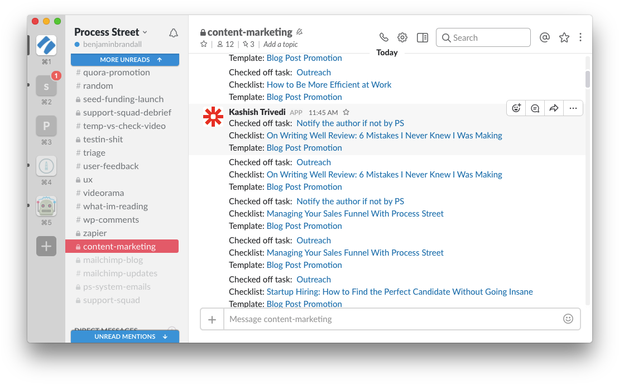Toggle the channel details pane icon
The image size is (619, 384).
pos(423,37)
